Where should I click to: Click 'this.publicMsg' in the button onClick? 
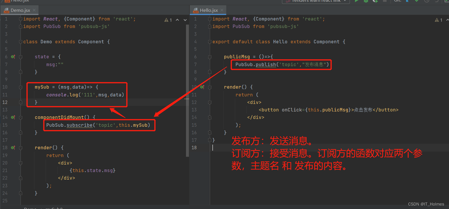pyautogui.click(x=328, y=110)
